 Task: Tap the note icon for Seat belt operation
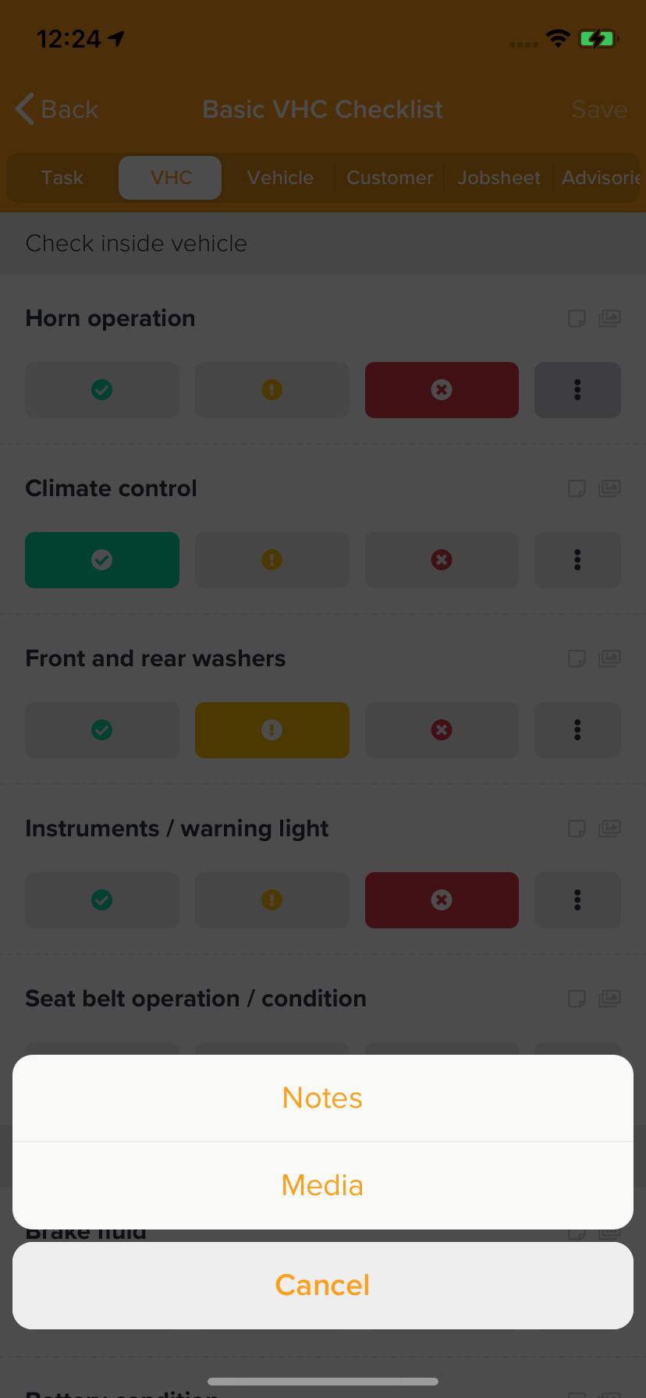(x=577, y=999)
